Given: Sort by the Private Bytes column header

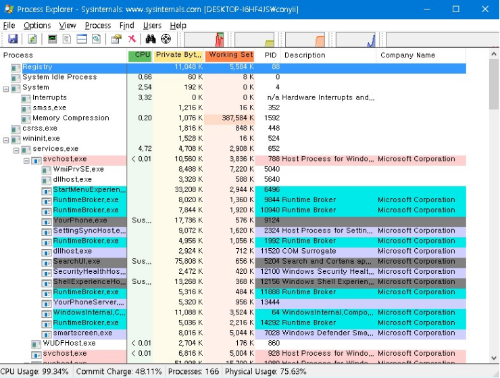Looking at the screenshot, I should tap(178, 55).
